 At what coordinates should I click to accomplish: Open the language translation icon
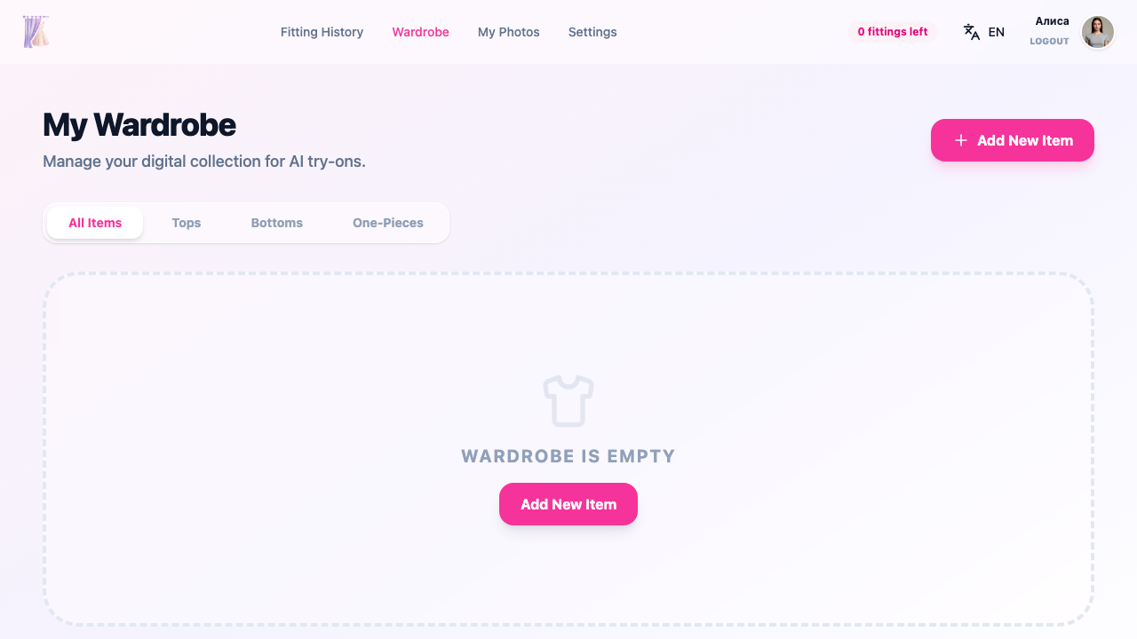click(x=971, y=31)
